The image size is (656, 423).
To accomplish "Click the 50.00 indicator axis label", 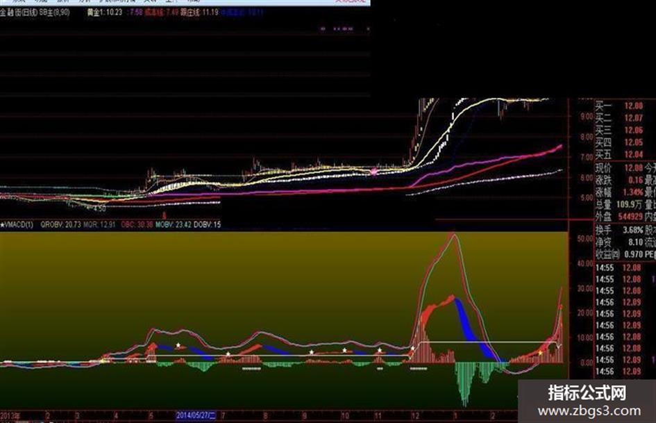I will click(x=585, y=238).
